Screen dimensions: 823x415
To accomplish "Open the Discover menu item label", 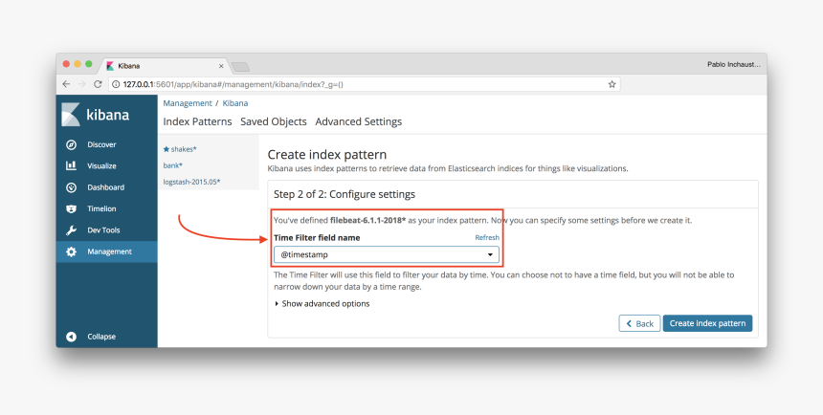I will (101, 144).
